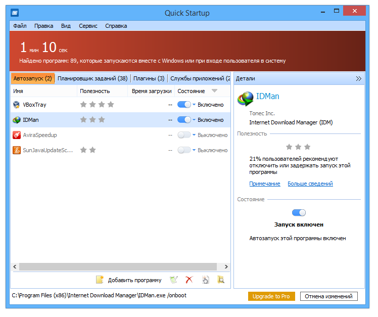This screenshot has height=317, width=378.
Task: Sort by Время загрузки column header
Action: click(x=151, y=91)
